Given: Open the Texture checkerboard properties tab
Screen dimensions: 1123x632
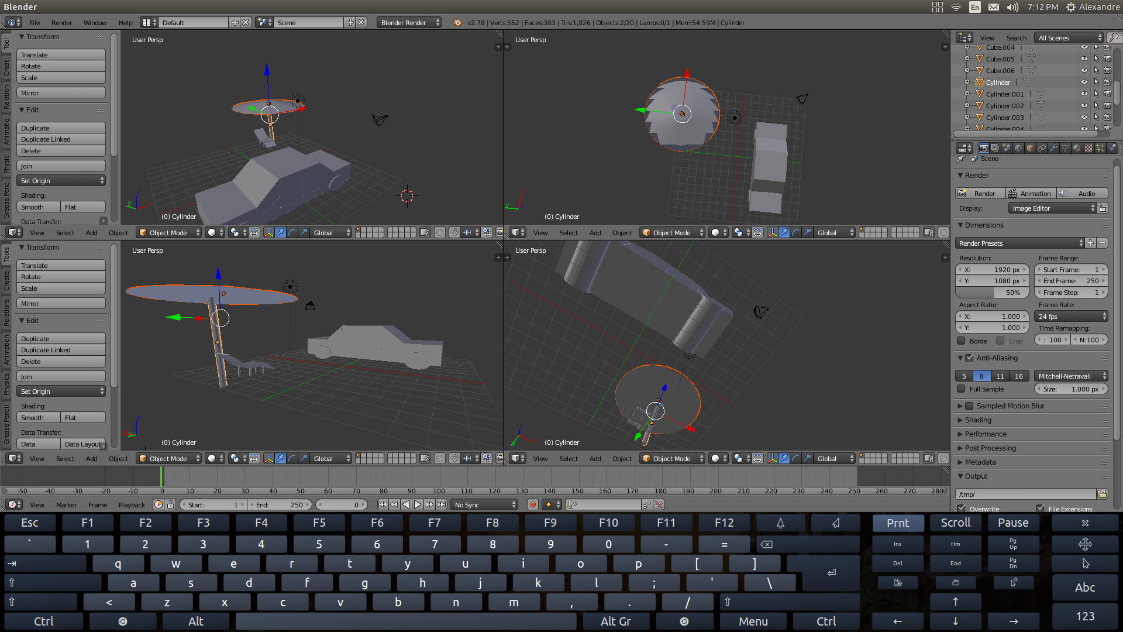Looking at the screenshot, I should (x=1088, y=148).
